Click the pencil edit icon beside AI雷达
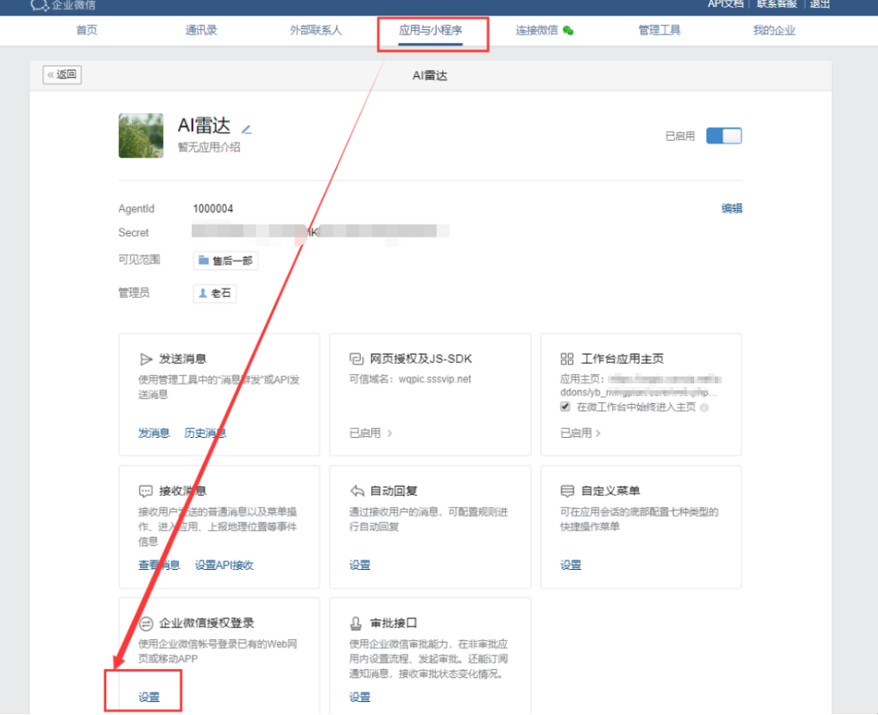This screenshot has width=878, height=715. [x=246, y=130]
